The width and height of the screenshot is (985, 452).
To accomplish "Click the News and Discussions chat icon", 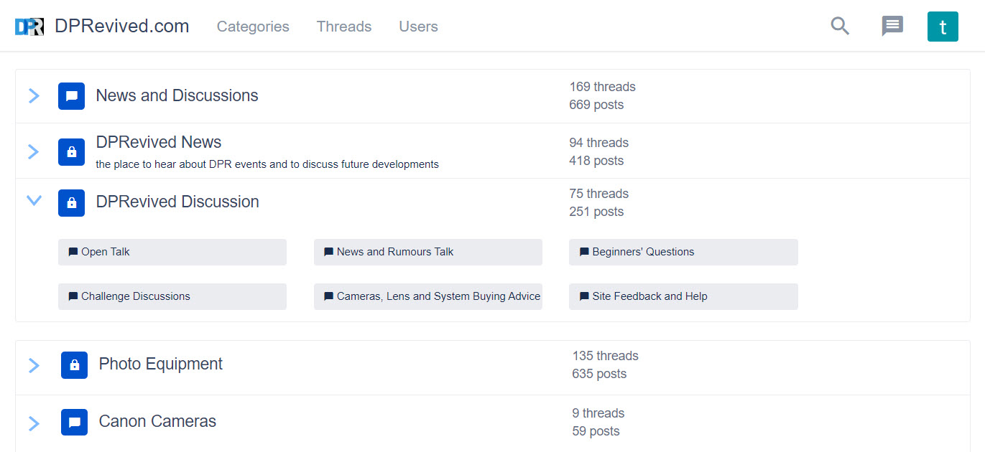I will click(71, 96).
